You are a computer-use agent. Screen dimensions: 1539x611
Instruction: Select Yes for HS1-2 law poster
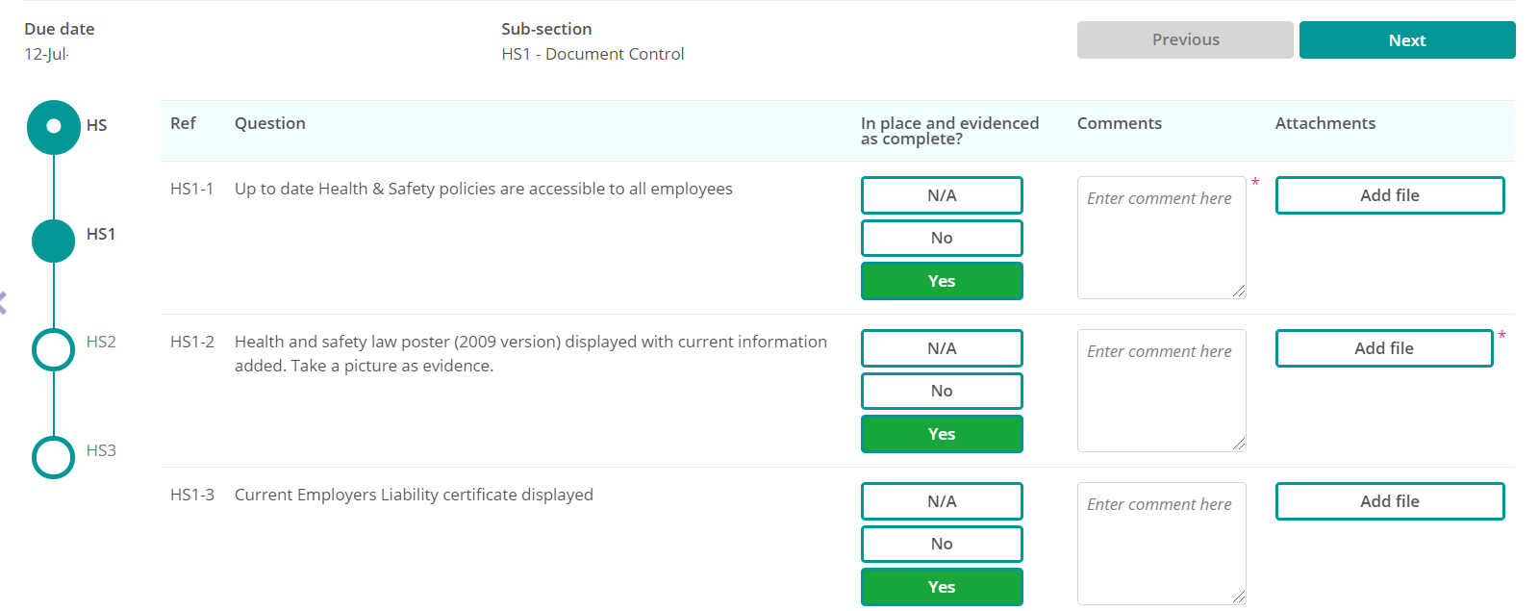tap(942, 434)
